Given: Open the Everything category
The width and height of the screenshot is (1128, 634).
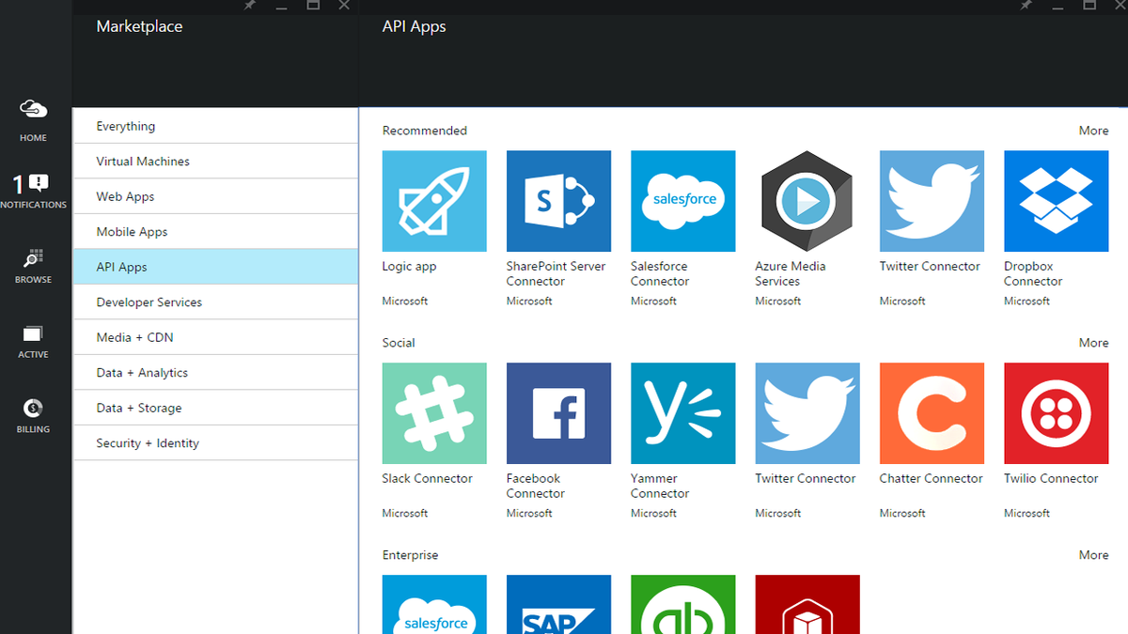Looking at the screenshot, I should click(215, 126).
